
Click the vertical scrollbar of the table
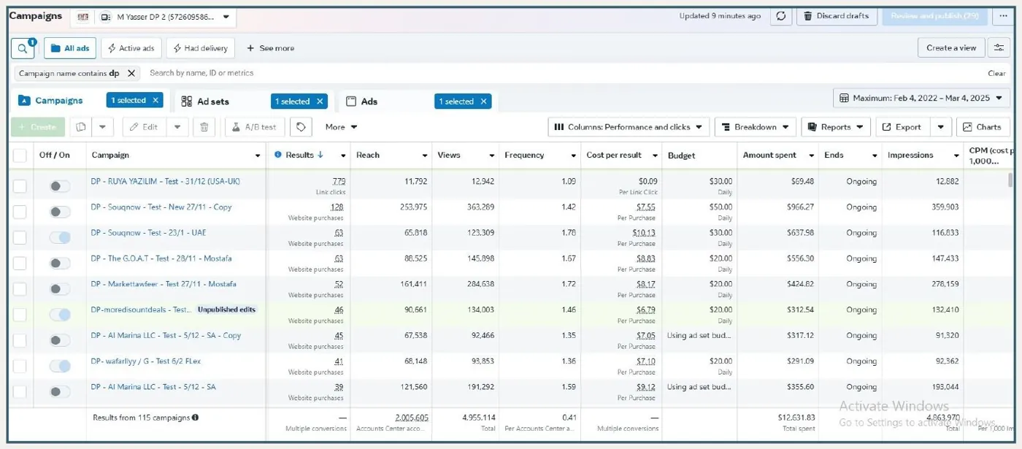pyautogui.click(x=1011, y=180)
